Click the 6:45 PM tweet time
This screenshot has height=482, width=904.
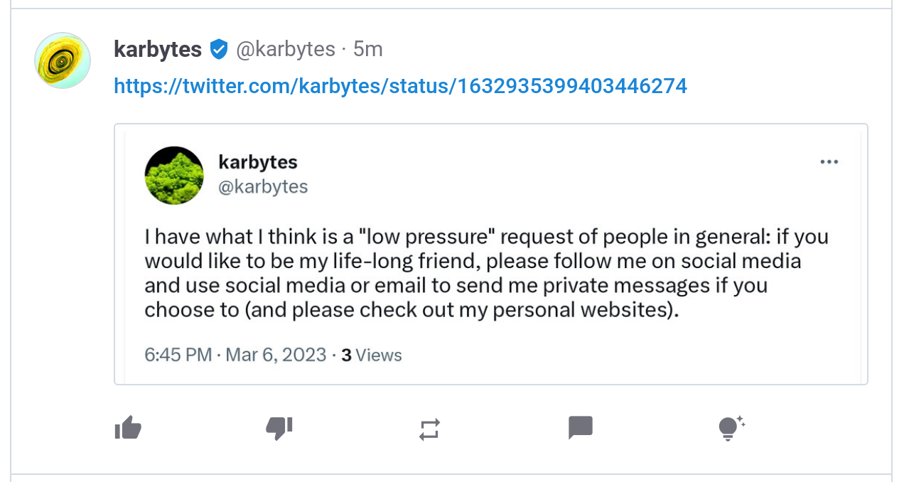[178, 355]
